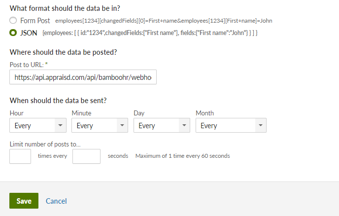The image size is (339, 216).
Task: Focus the seconds interval input box
Action: [86, 156]
